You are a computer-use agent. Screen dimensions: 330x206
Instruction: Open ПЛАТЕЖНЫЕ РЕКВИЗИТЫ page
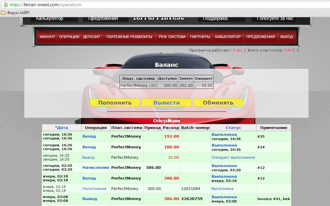coord(129,37)
